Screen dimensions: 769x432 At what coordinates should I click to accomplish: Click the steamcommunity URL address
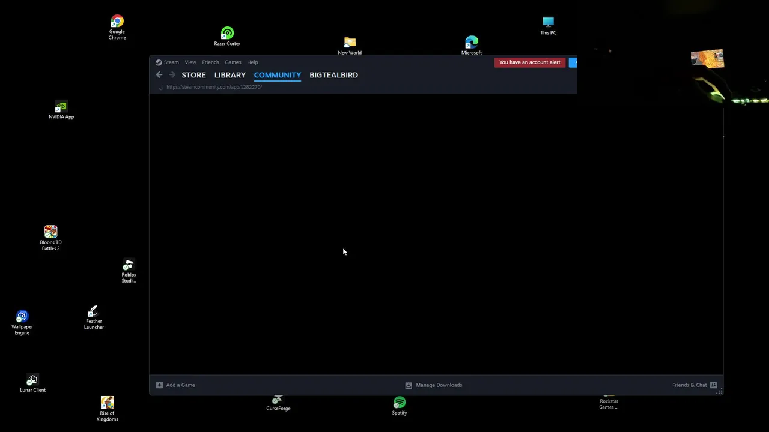214,87
